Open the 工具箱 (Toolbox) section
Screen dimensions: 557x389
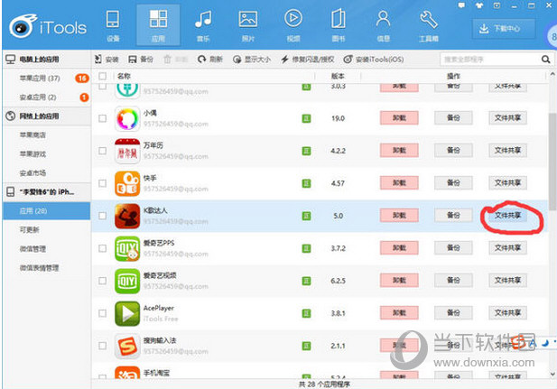[x=429, y=26]
